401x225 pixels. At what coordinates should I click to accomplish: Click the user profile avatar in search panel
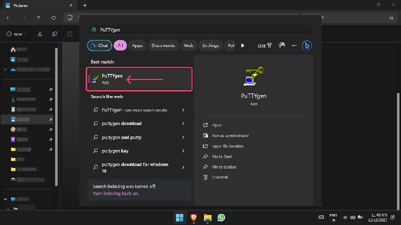tap(282, 45)
